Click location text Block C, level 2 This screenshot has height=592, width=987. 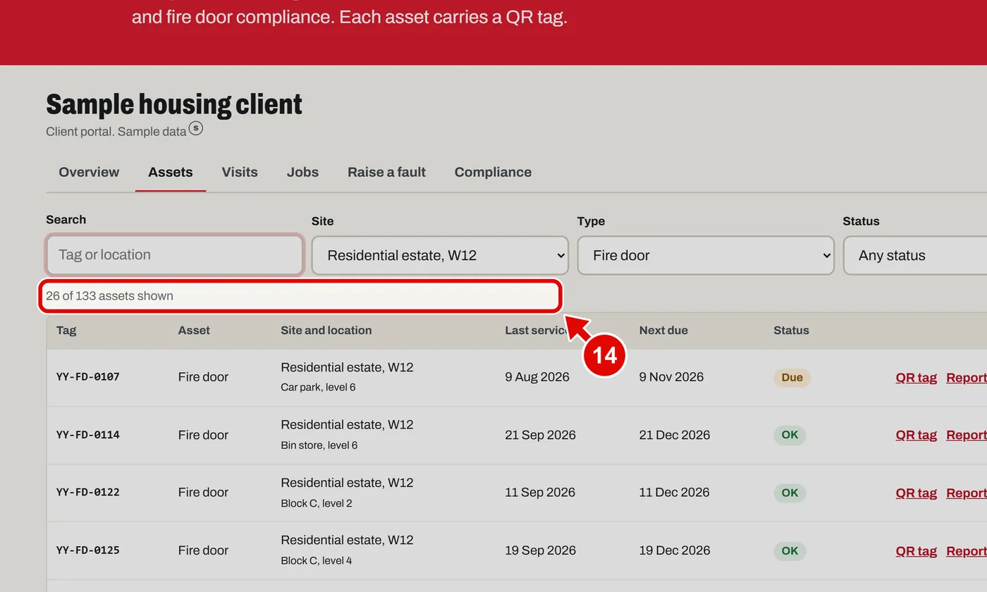pyautogui.click(x=316, y=503)
